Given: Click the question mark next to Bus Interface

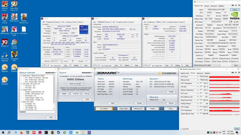Looking at the screenshot, I should tap(239, 28).
